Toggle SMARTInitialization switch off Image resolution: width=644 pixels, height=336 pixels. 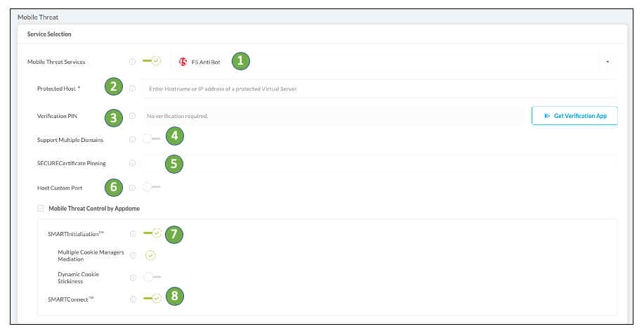click(152, 233)
